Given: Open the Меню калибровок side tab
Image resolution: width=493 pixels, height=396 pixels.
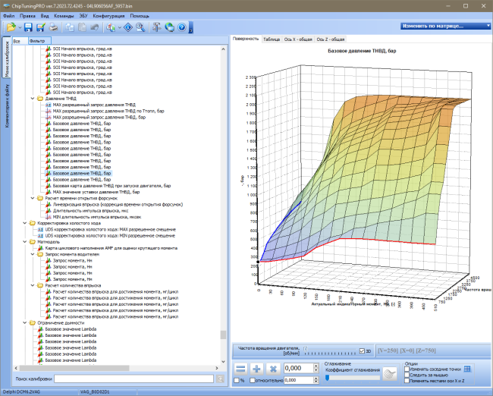Looking at the screenshot, I should [7, 58].
